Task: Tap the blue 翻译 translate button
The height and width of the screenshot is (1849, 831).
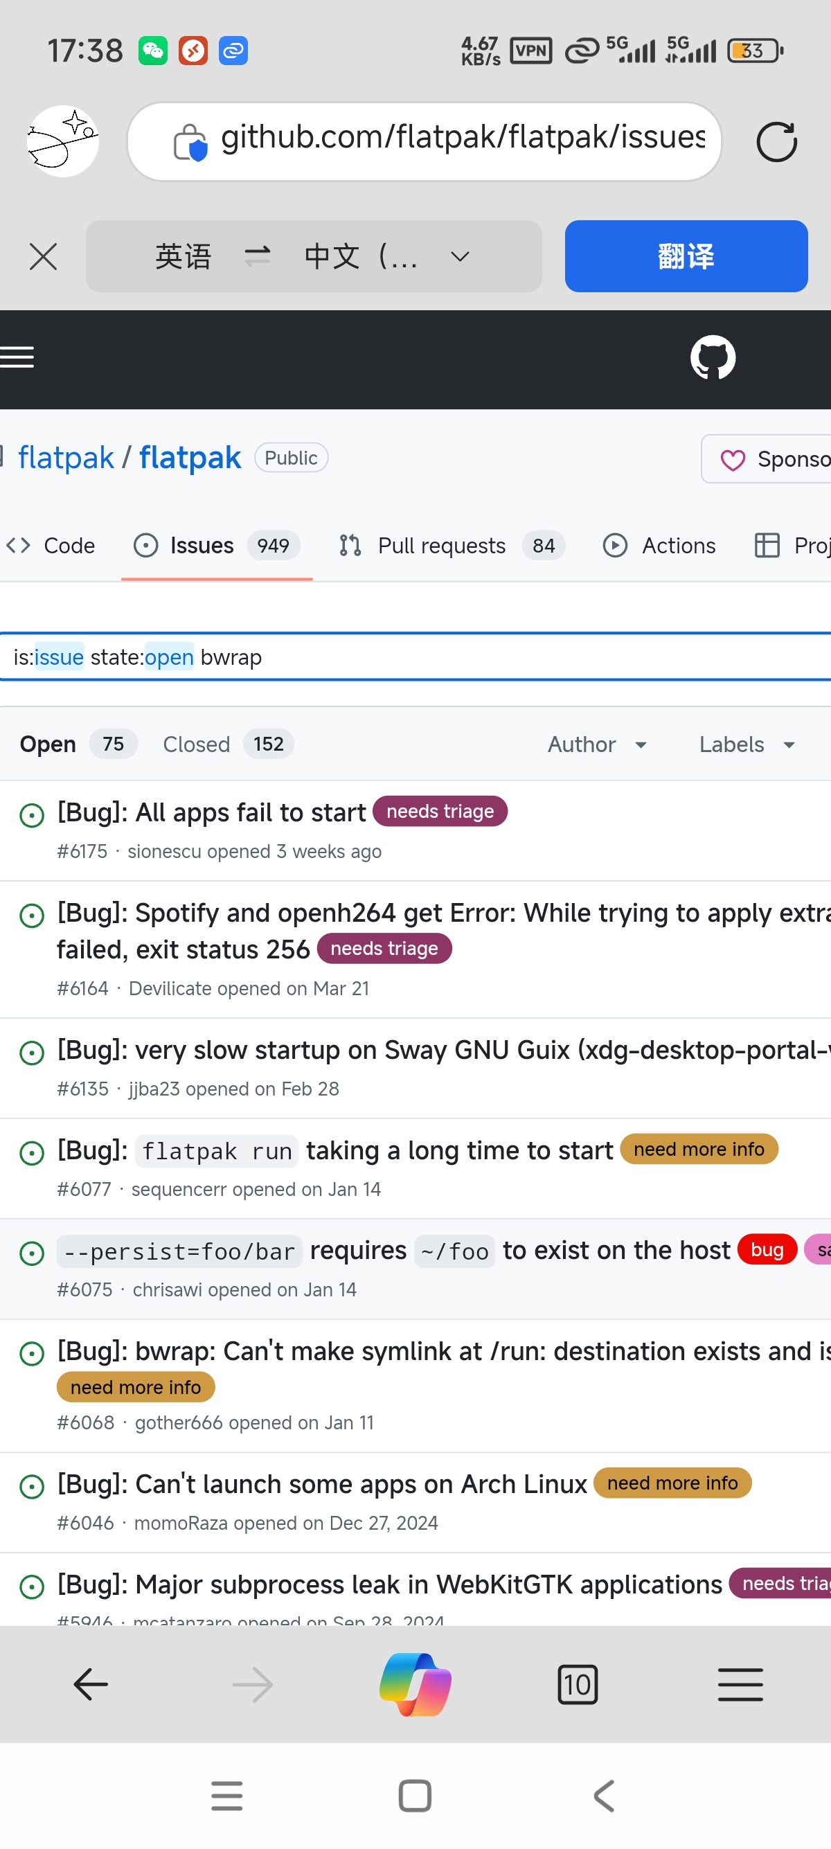Action: [x=686, y=256]
